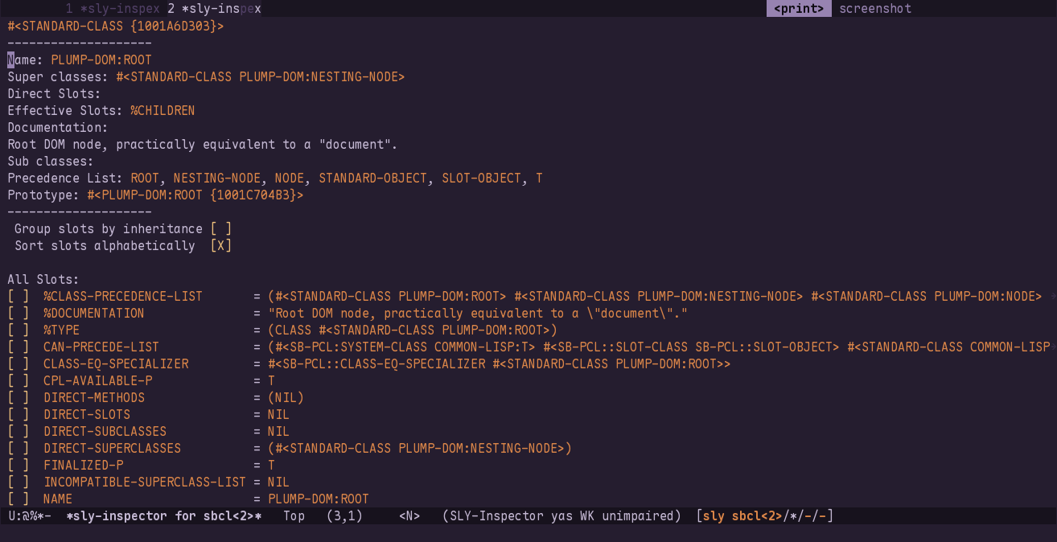Open STANDARD-OBJECT in the Precedence List
The width and height of the screenshot is (1057, 542).
(372, 179)
